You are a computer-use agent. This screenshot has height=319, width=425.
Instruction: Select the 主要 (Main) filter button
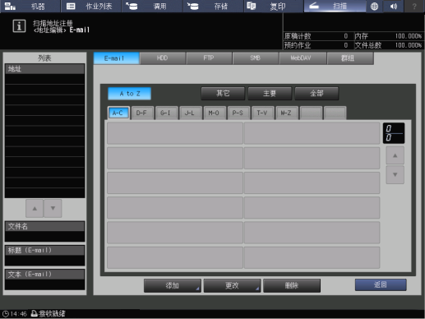270,94
